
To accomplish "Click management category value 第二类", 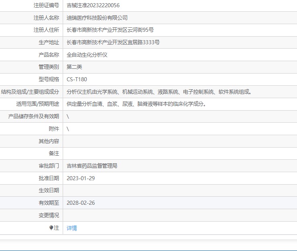I will pos(74,67).
